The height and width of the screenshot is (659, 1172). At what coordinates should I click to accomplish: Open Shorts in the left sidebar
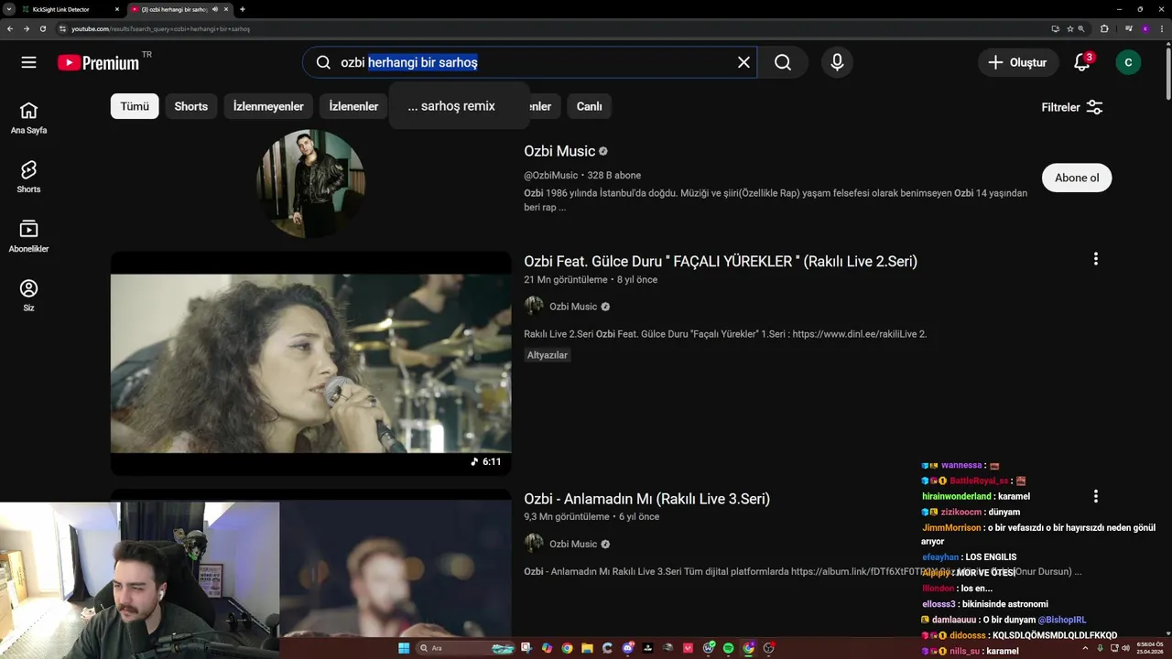[x=28, y=177]
